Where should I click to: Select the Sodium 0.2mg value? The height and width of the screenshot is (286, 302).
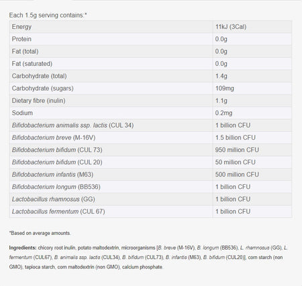(223, 113)
